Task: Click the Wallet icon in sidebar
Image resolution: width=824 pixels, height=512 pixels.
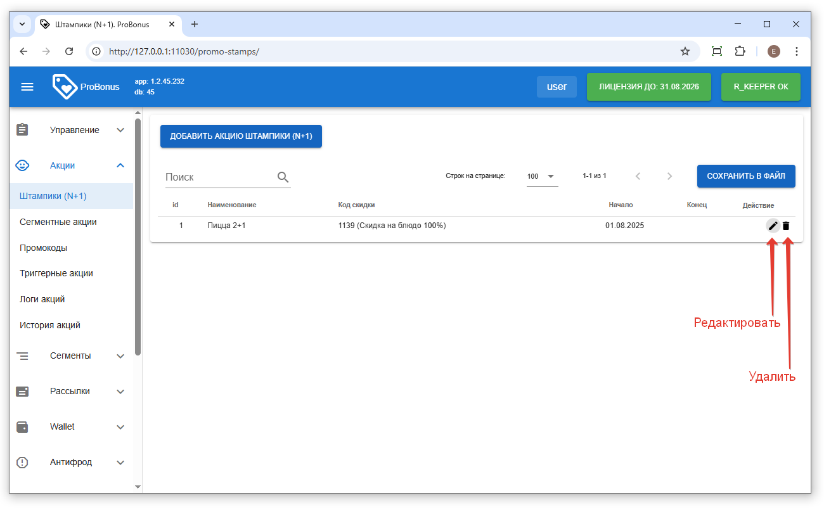Action: coord(22,427)
